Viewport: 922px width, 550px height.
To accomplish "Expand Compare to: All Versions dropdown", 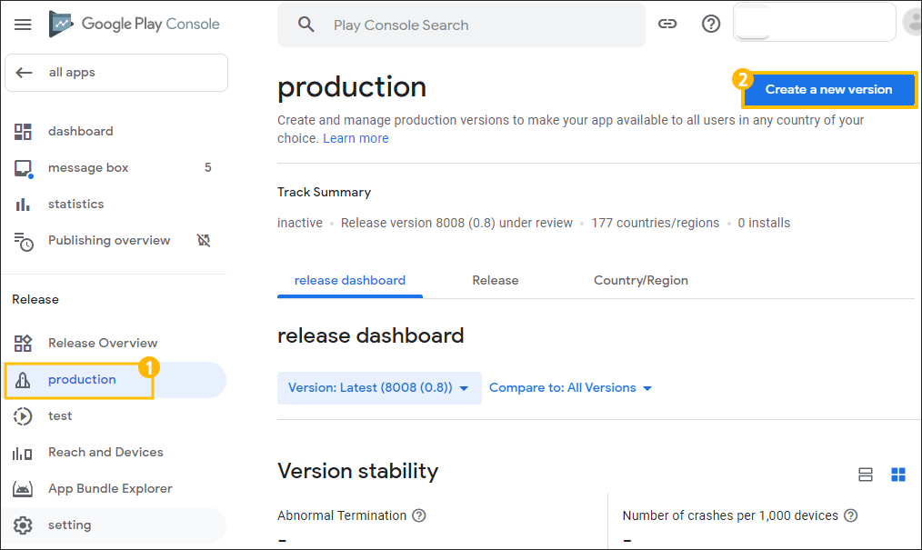I will point(570,388).
